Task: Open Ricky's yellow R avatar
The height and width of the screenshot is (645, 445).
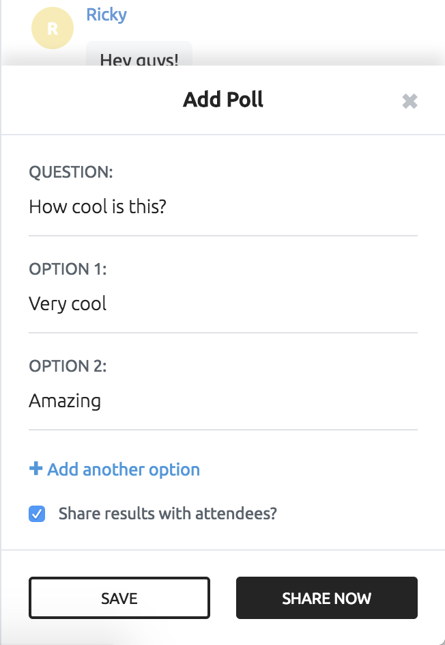Action: point(53,28)
